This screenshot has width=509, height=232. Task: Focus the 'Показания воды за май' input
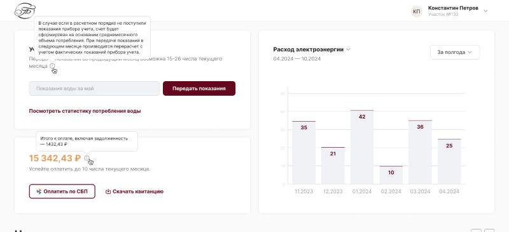[x=94, y=88]
